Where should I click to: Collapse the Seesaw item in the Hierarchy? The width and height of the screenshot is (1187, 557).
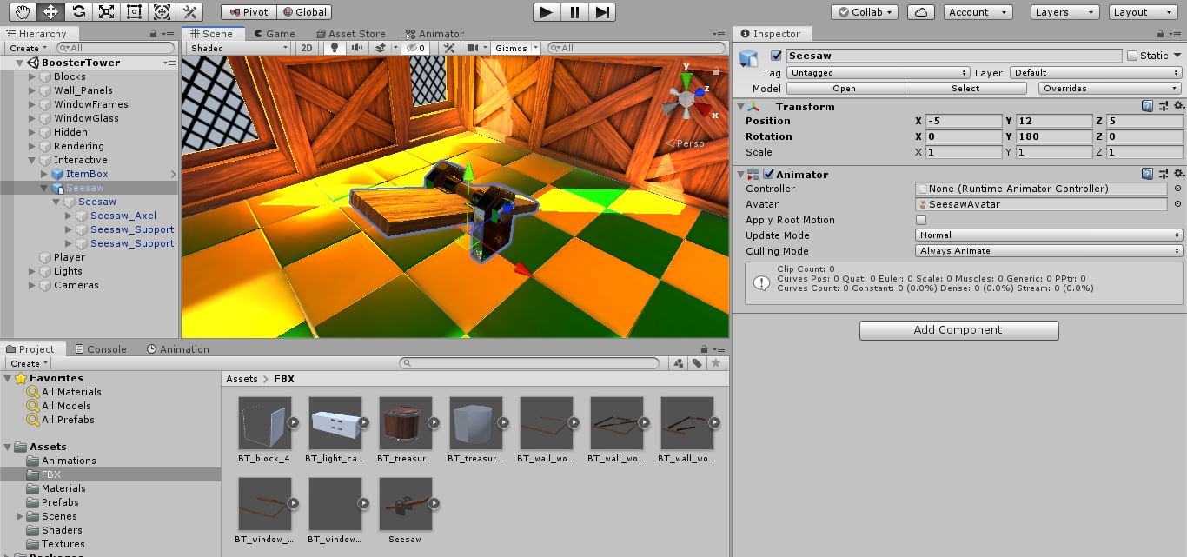[x=43, y=188]
